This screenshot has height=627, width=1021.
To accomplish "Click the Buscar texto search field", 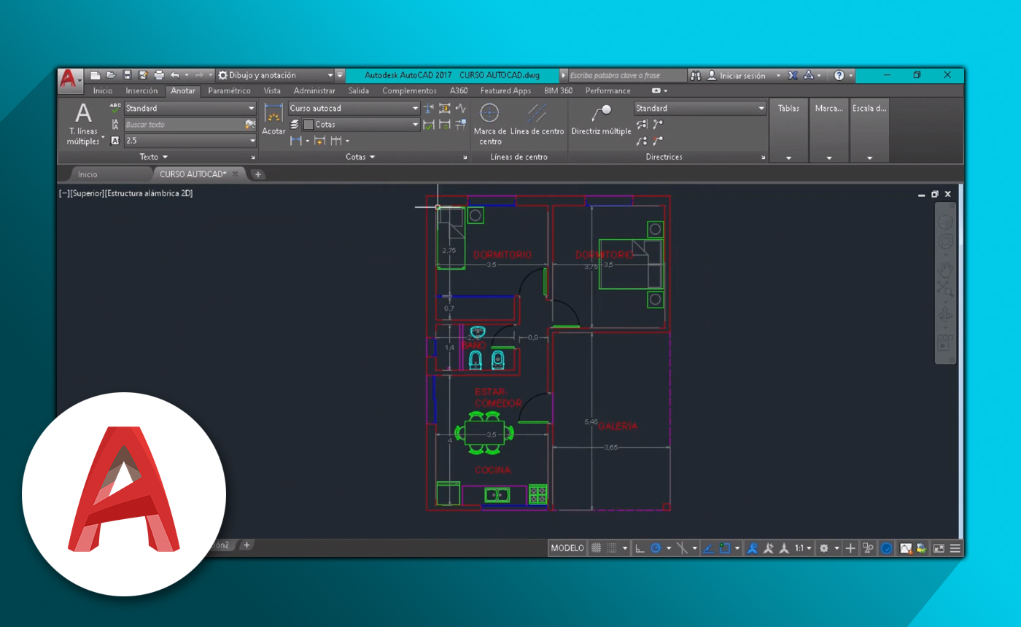I will (185, 125).
